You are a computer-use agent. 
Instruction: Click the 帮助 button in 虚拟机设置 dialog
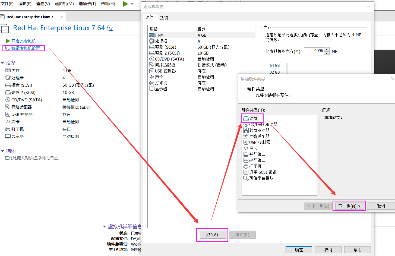click(358, 250)
